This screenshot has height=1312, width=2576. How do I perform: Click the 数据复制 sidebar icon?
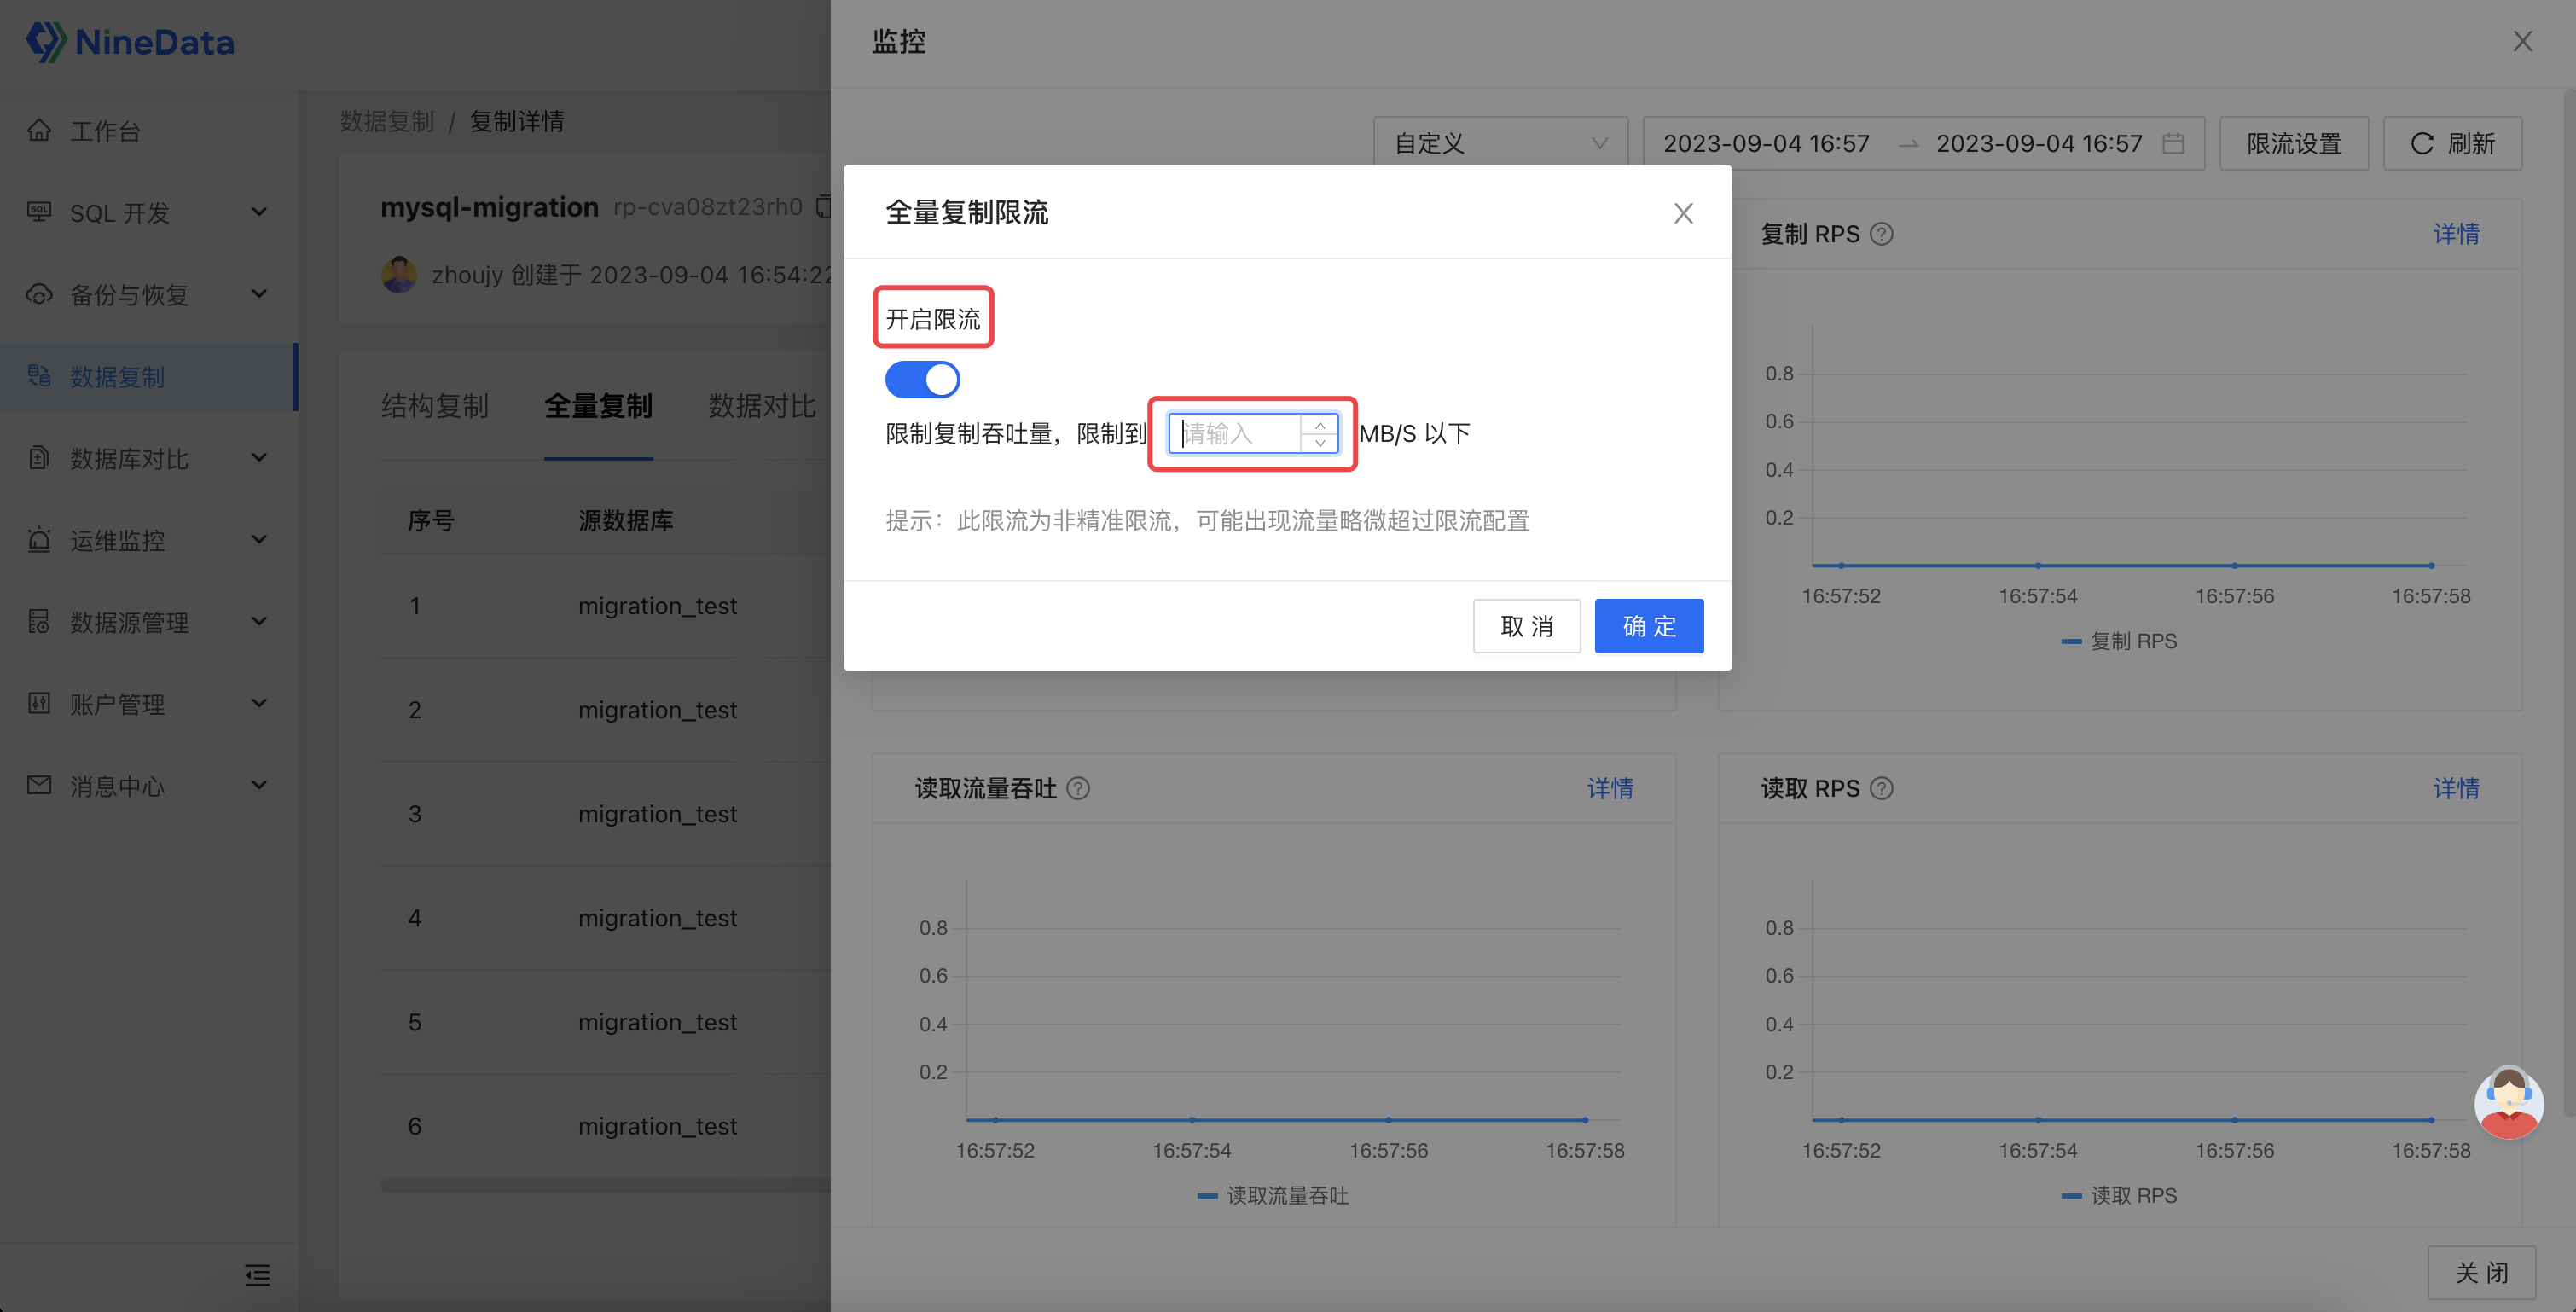click(x=39, y=376)
